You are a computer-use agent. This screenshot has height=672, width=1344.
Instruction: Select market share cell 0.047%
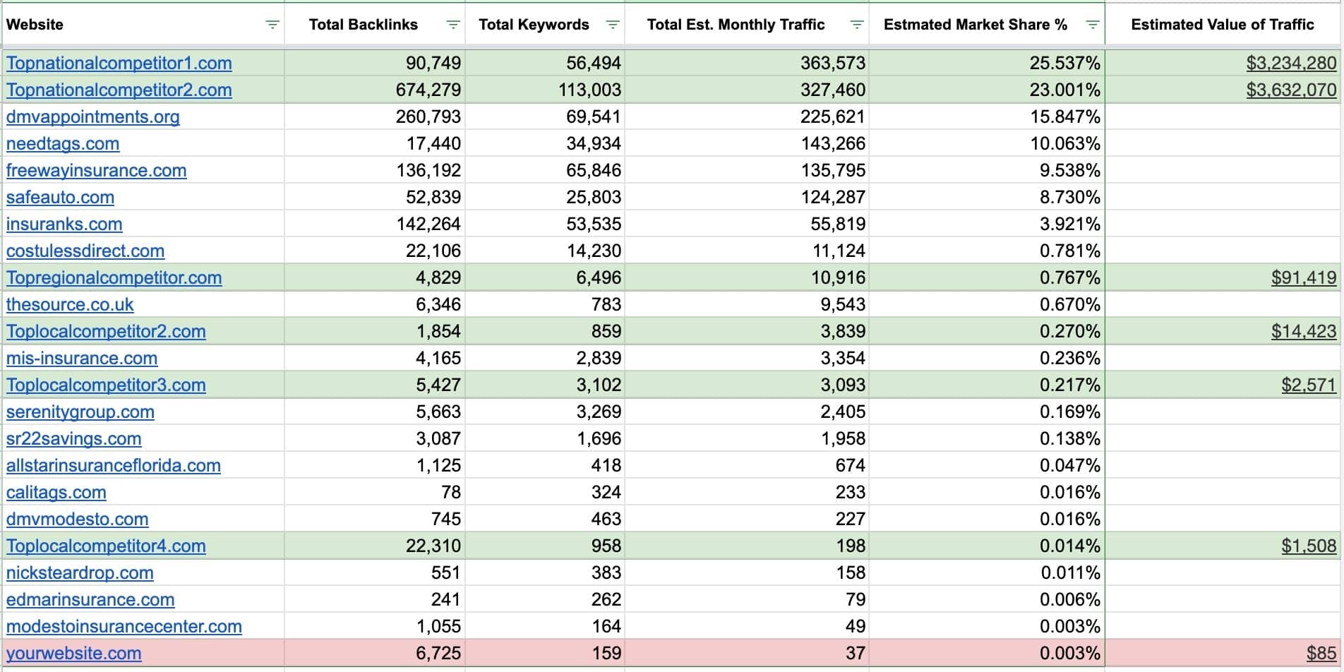[x=987, y=466]
